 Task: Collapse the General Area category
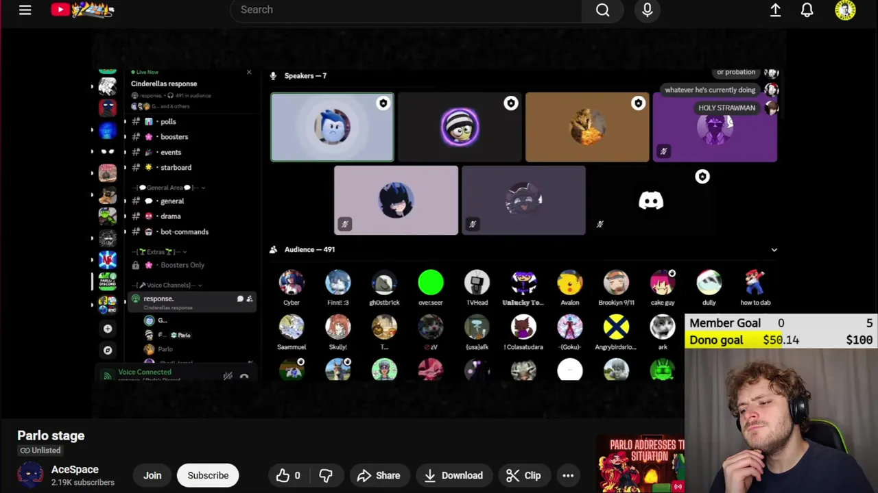[x=168, y=187]
